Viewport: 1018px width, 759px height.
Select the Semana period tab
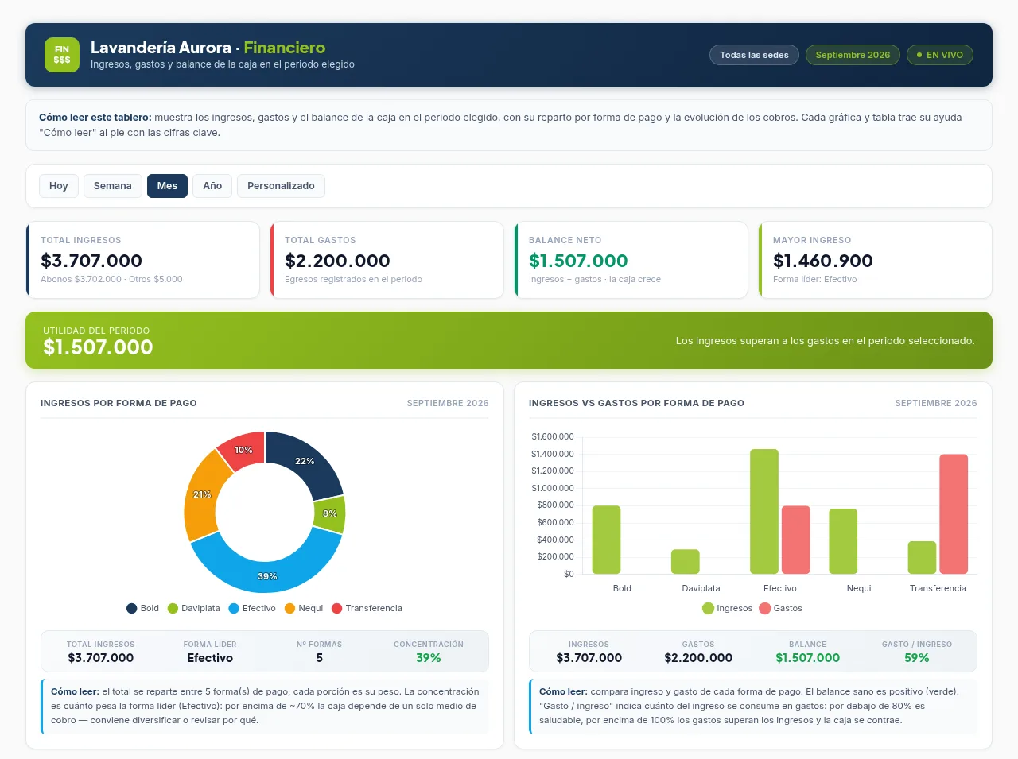(113, 186)
